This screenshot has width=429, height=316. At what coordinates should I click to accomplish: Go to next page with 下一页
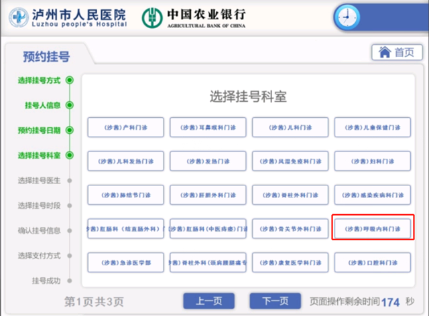[275, 301]
